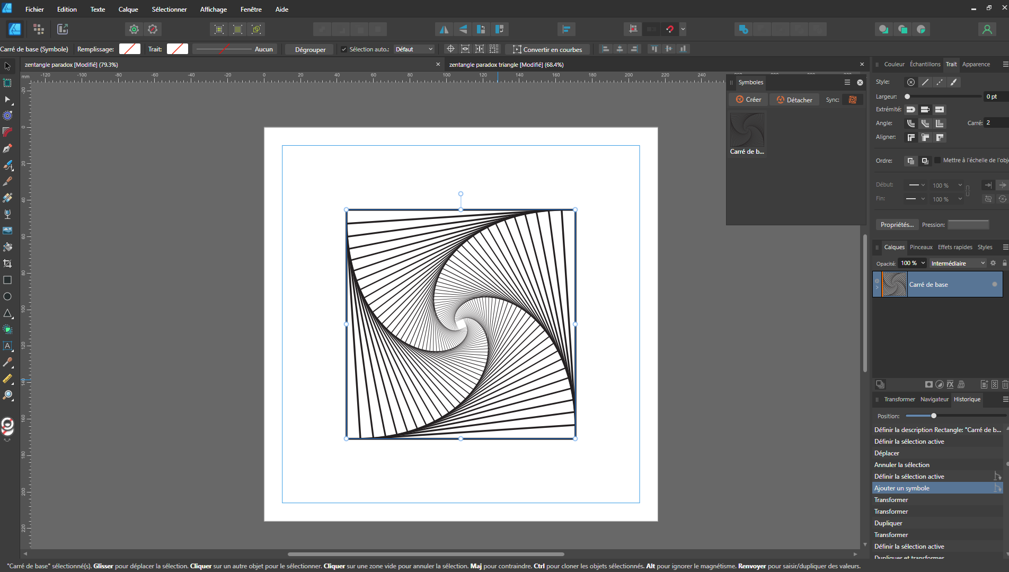Switch to the Échantillons tab
The width and height of the screenshot is (1009, 572).
[x=925, y=64]
